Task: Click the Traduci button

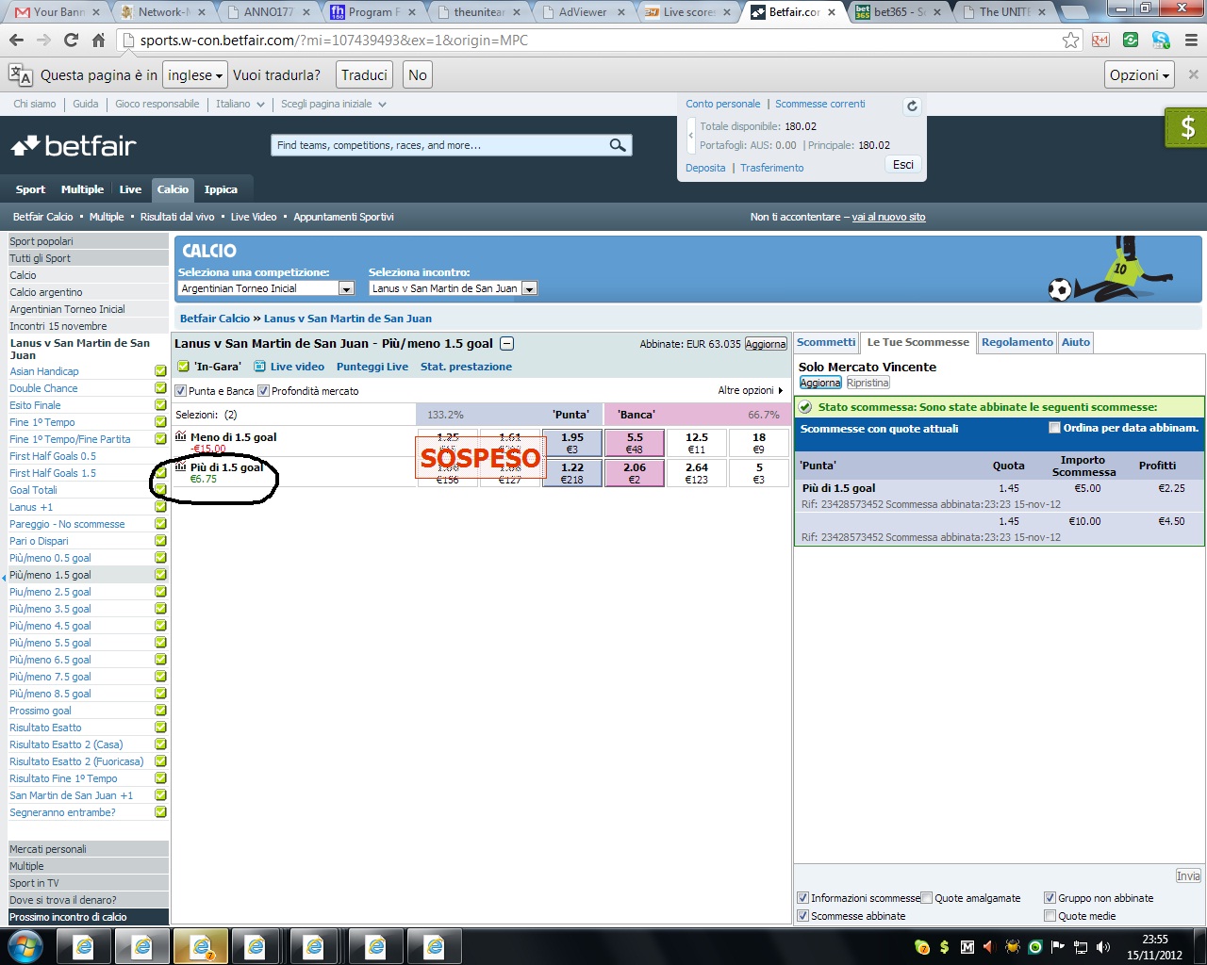Action: point(364,75)
